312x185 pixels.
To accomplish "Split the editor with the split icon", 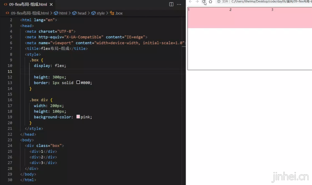I will [x=171, y=4].
